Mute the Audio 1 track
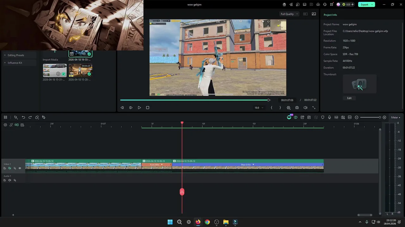The image size is (405, 227). pos(9,180)
